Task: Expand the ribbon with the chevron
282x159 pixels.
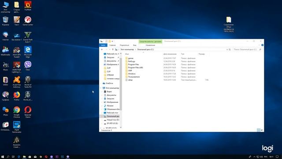Action: [259, 45]
